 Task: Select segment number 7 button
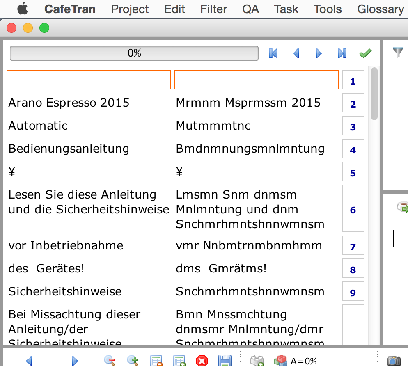click(353, 247)
